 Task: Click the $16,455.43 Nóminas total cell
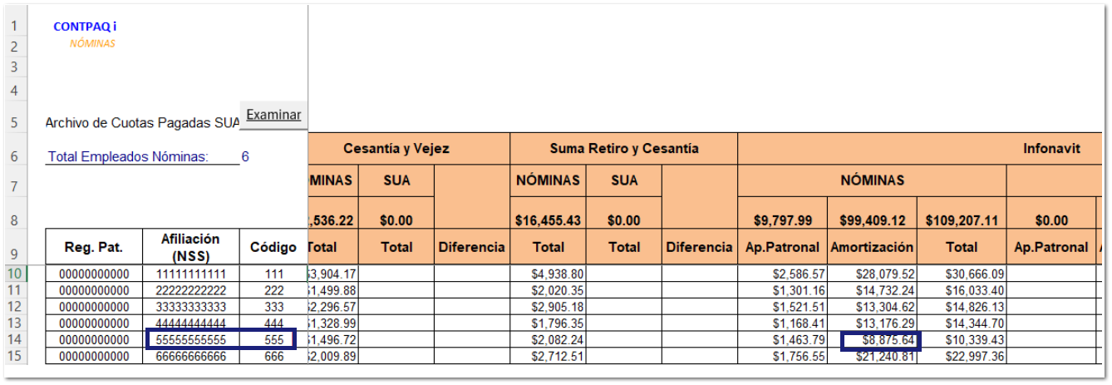tap(548, 220)
